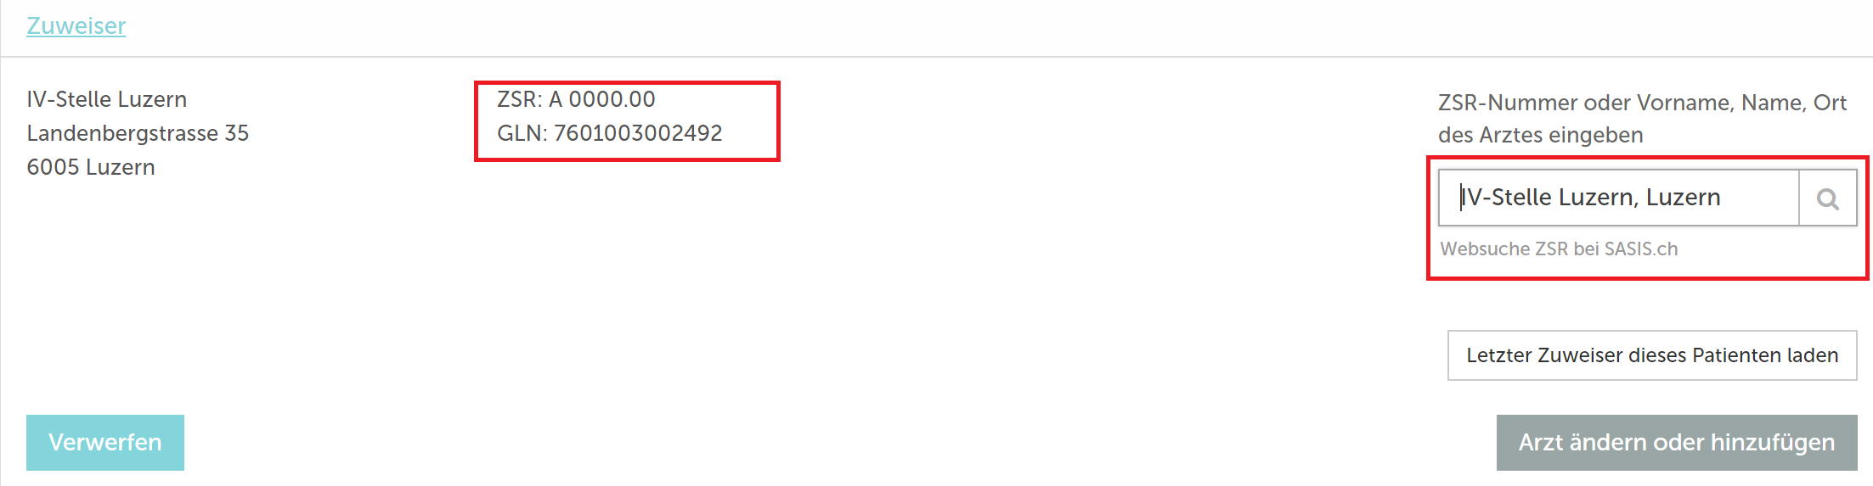
Task: Click the ZSR-Nummer oder Vorname instruction label
Action: tap(1642, 103)
